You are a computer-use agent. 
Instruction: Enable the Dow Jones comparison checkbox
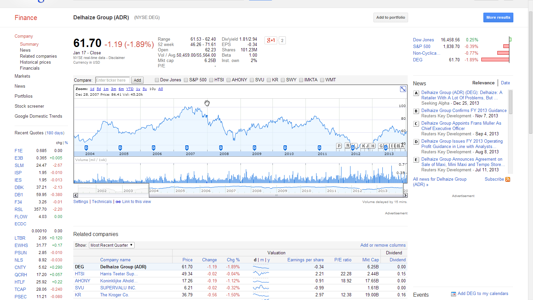click(x=157, y=80)
